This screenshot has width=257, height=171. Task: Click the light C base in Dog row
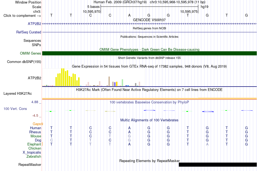coord(51,140)
